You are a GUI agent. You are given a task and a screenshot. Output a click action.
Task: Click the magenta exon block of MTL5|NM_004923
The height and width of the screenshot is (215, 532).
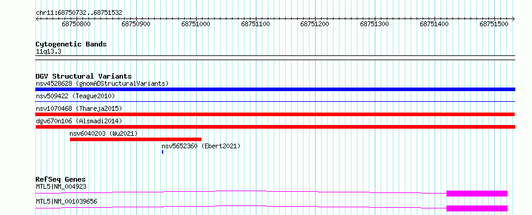tap(476, 194)
